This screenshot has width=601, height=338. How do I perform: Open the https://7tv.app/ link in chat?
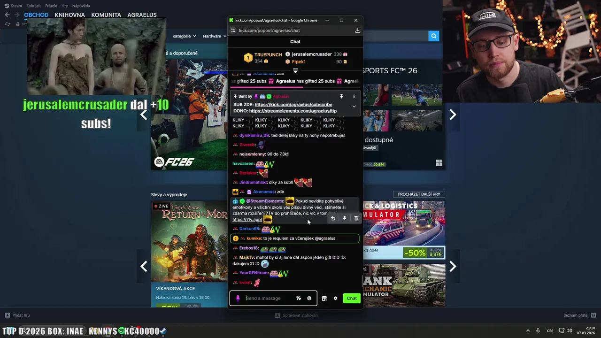(x=247, y=220)
